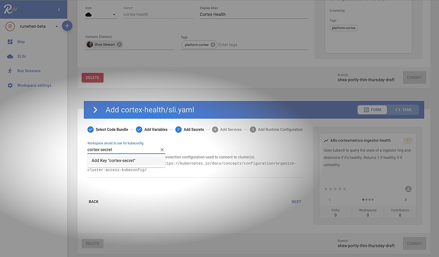This screenshot has height=257, width=439.
Task: Click the Display Alias input field
Action: [253, 15]
